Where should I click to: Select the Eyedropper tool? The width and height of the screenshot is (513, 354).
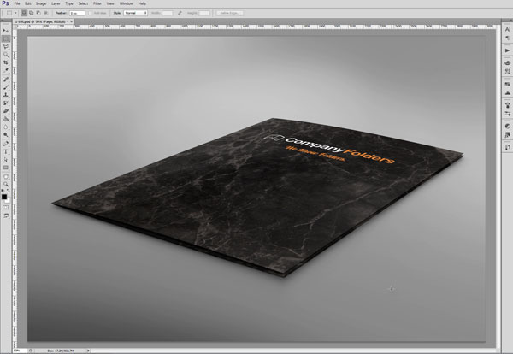(6, 70)
